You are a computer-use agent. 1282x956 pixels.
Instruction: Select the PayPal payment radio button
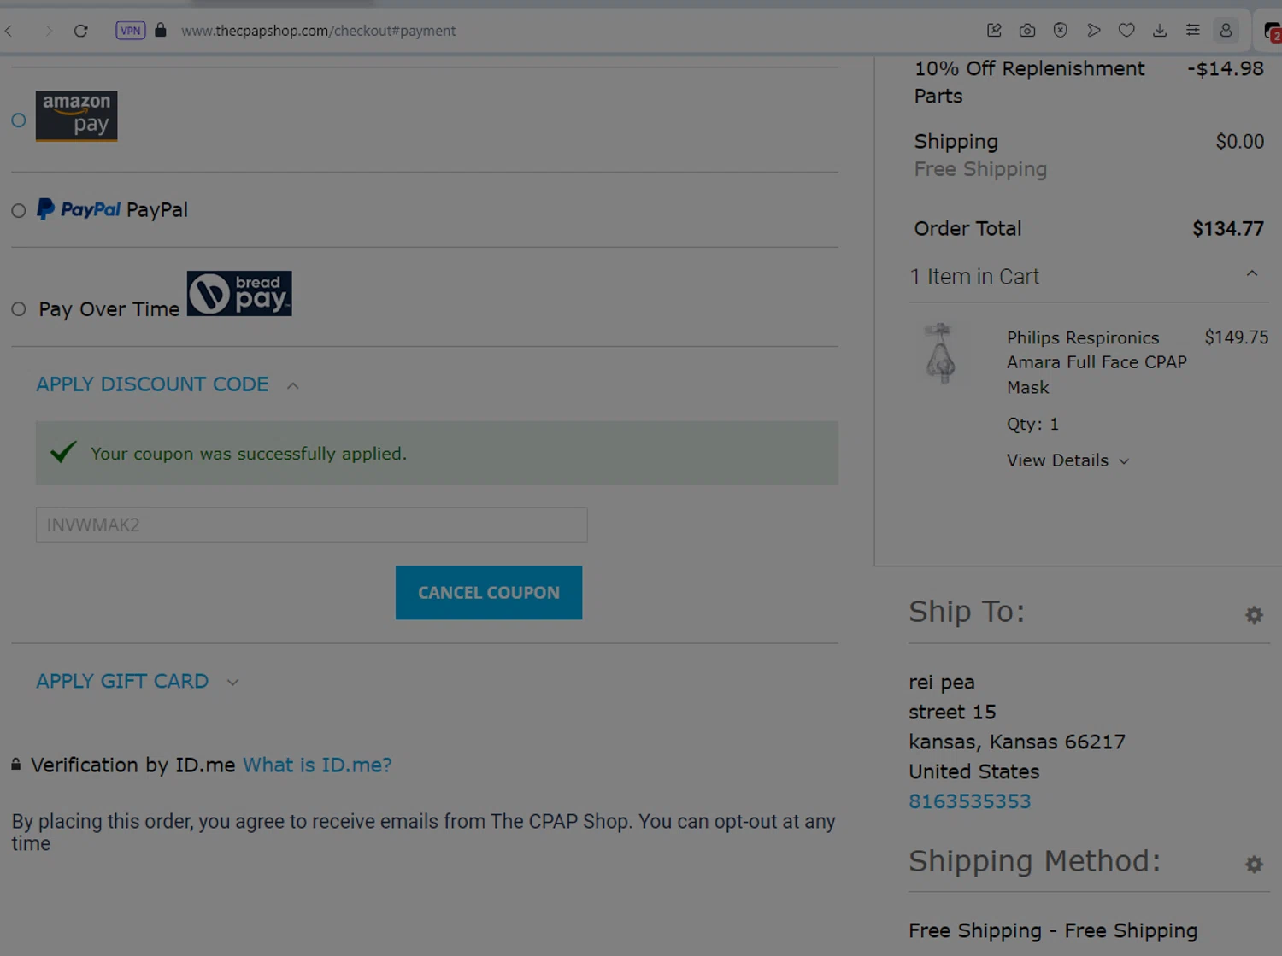[x=19, y=211]
